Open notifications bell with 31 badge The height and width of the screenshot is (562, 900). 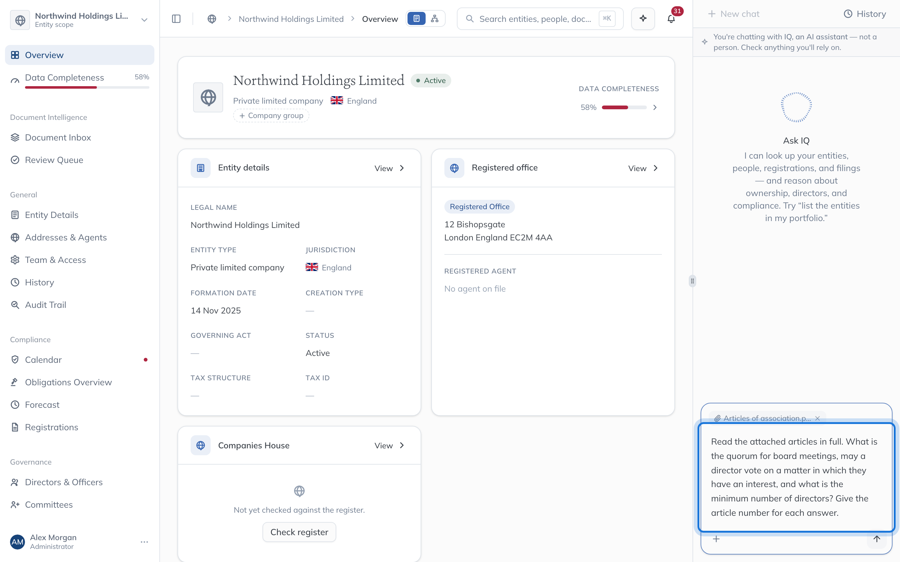pos(671,19)
